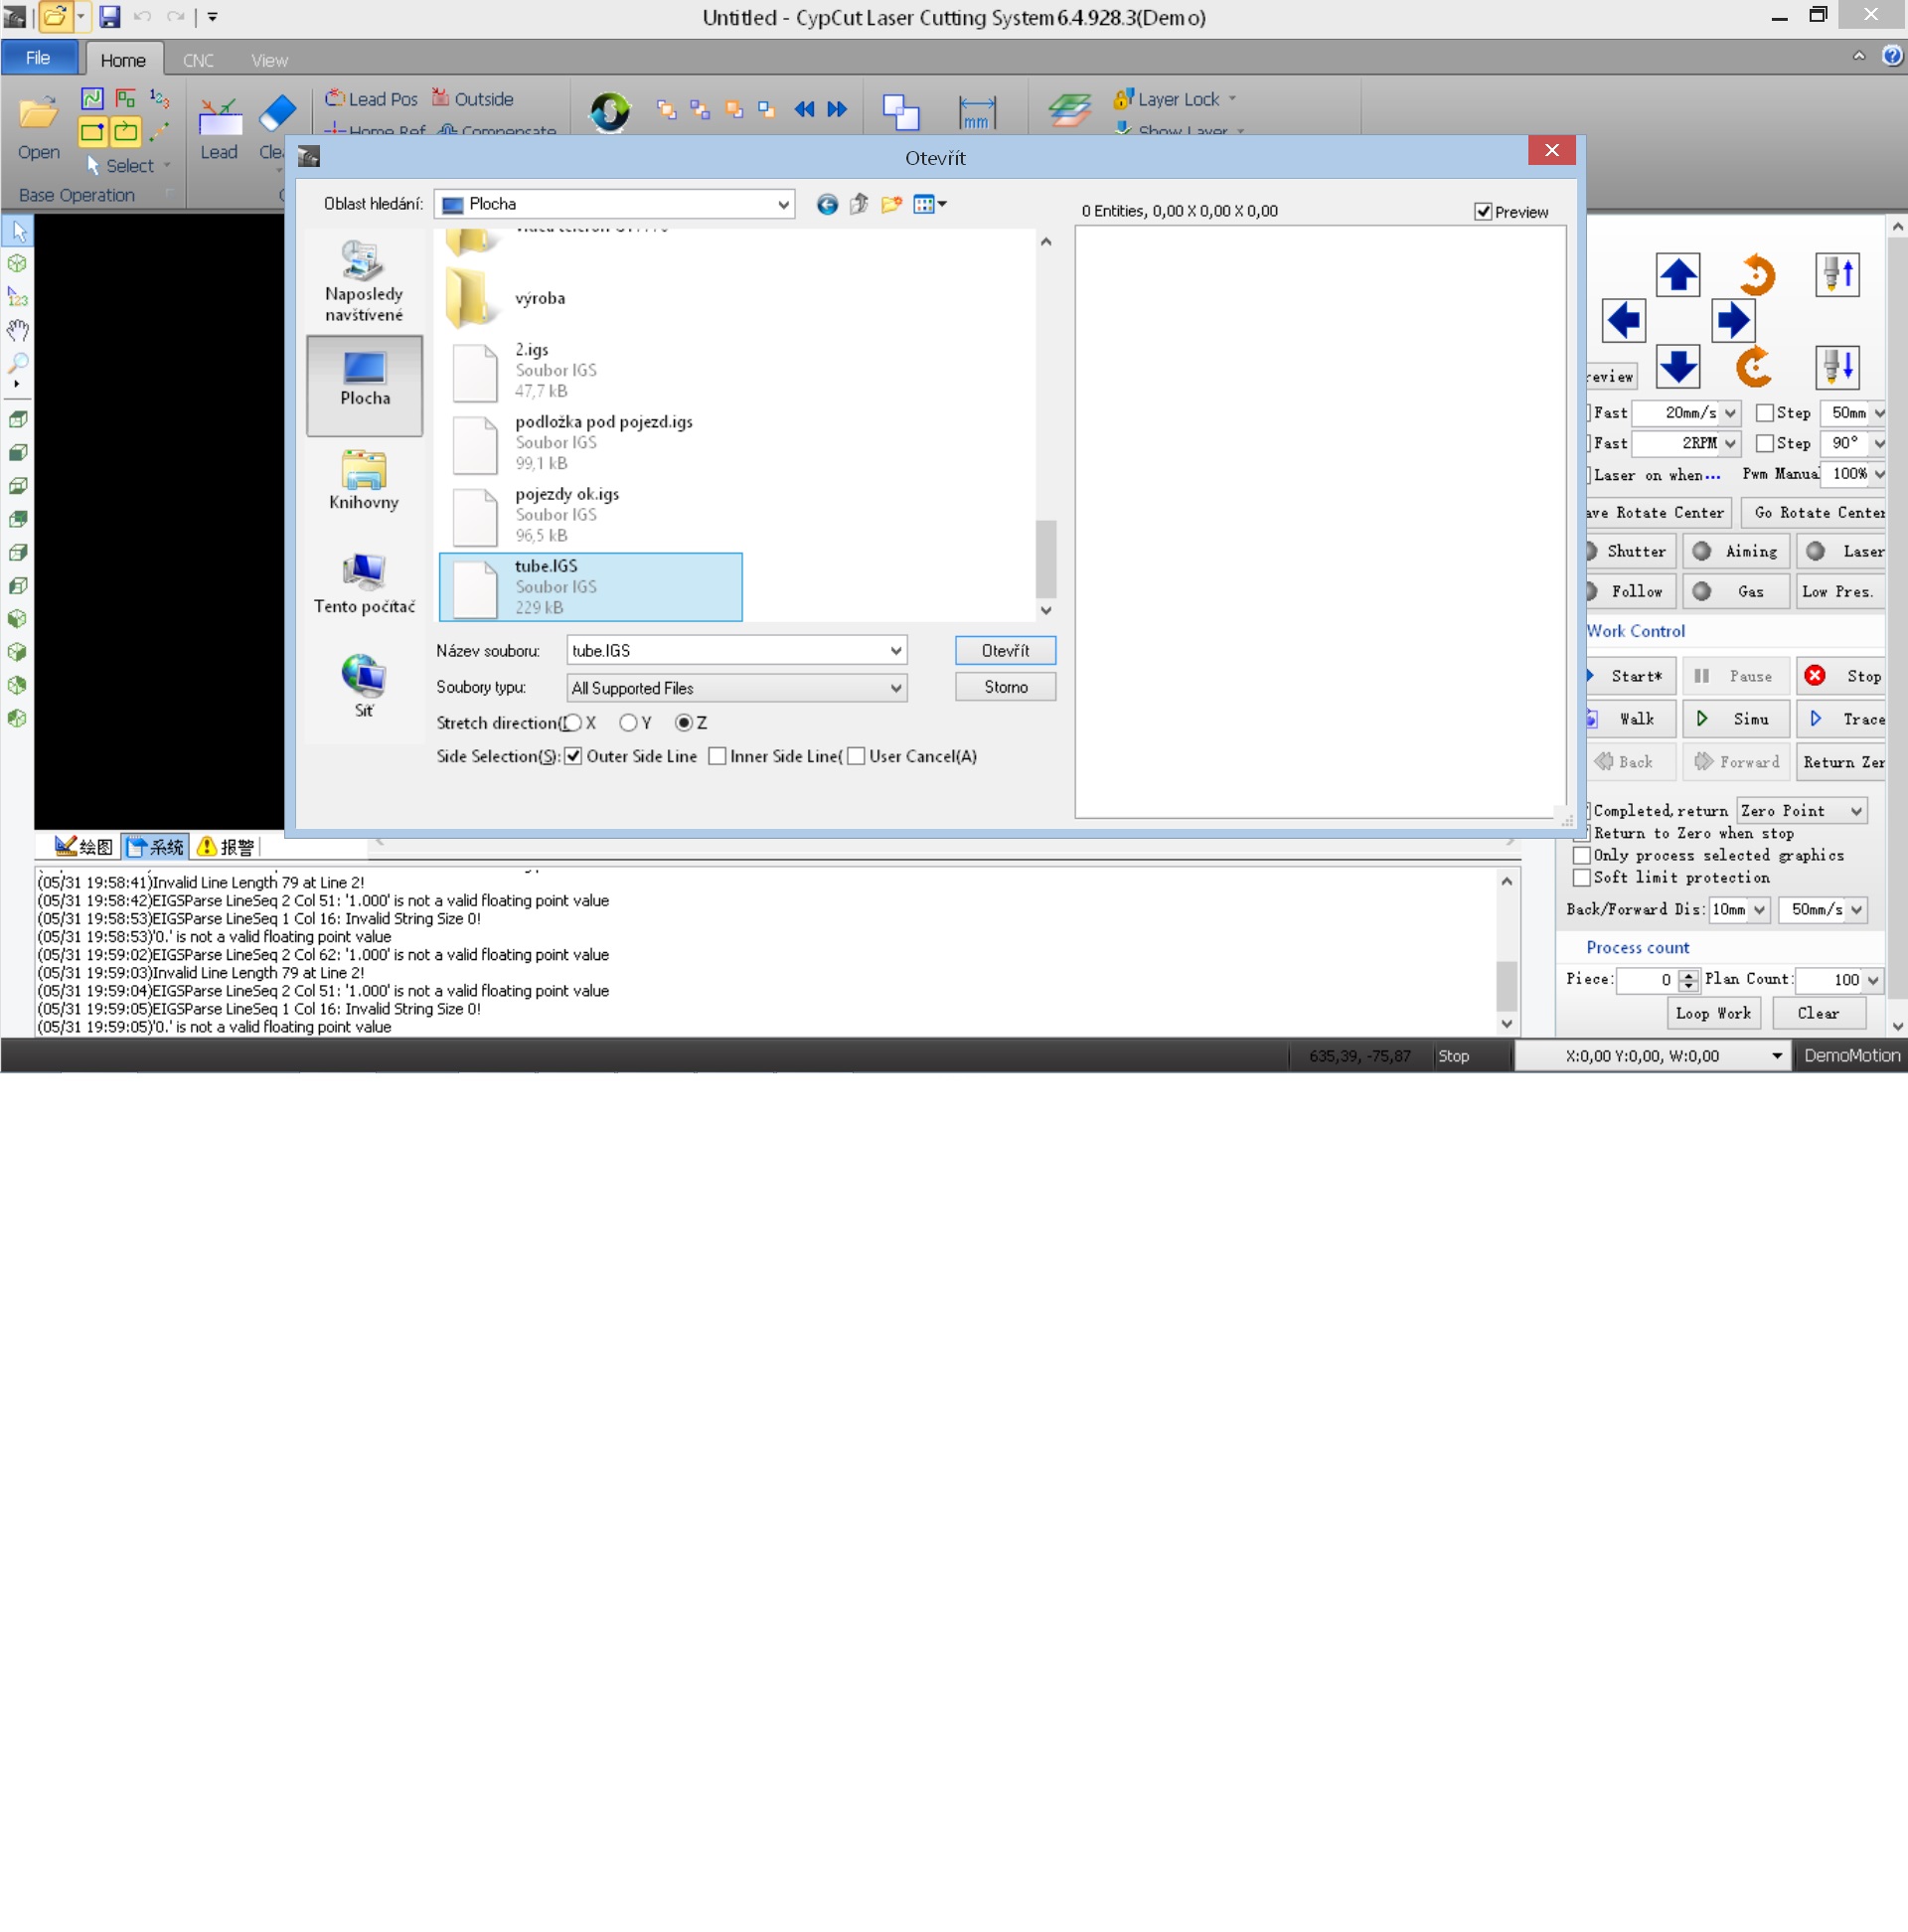Open the Fast 2RPM dropdown
The width and height of the screenshot is (1908, 1932).
tap(1730, 443)
